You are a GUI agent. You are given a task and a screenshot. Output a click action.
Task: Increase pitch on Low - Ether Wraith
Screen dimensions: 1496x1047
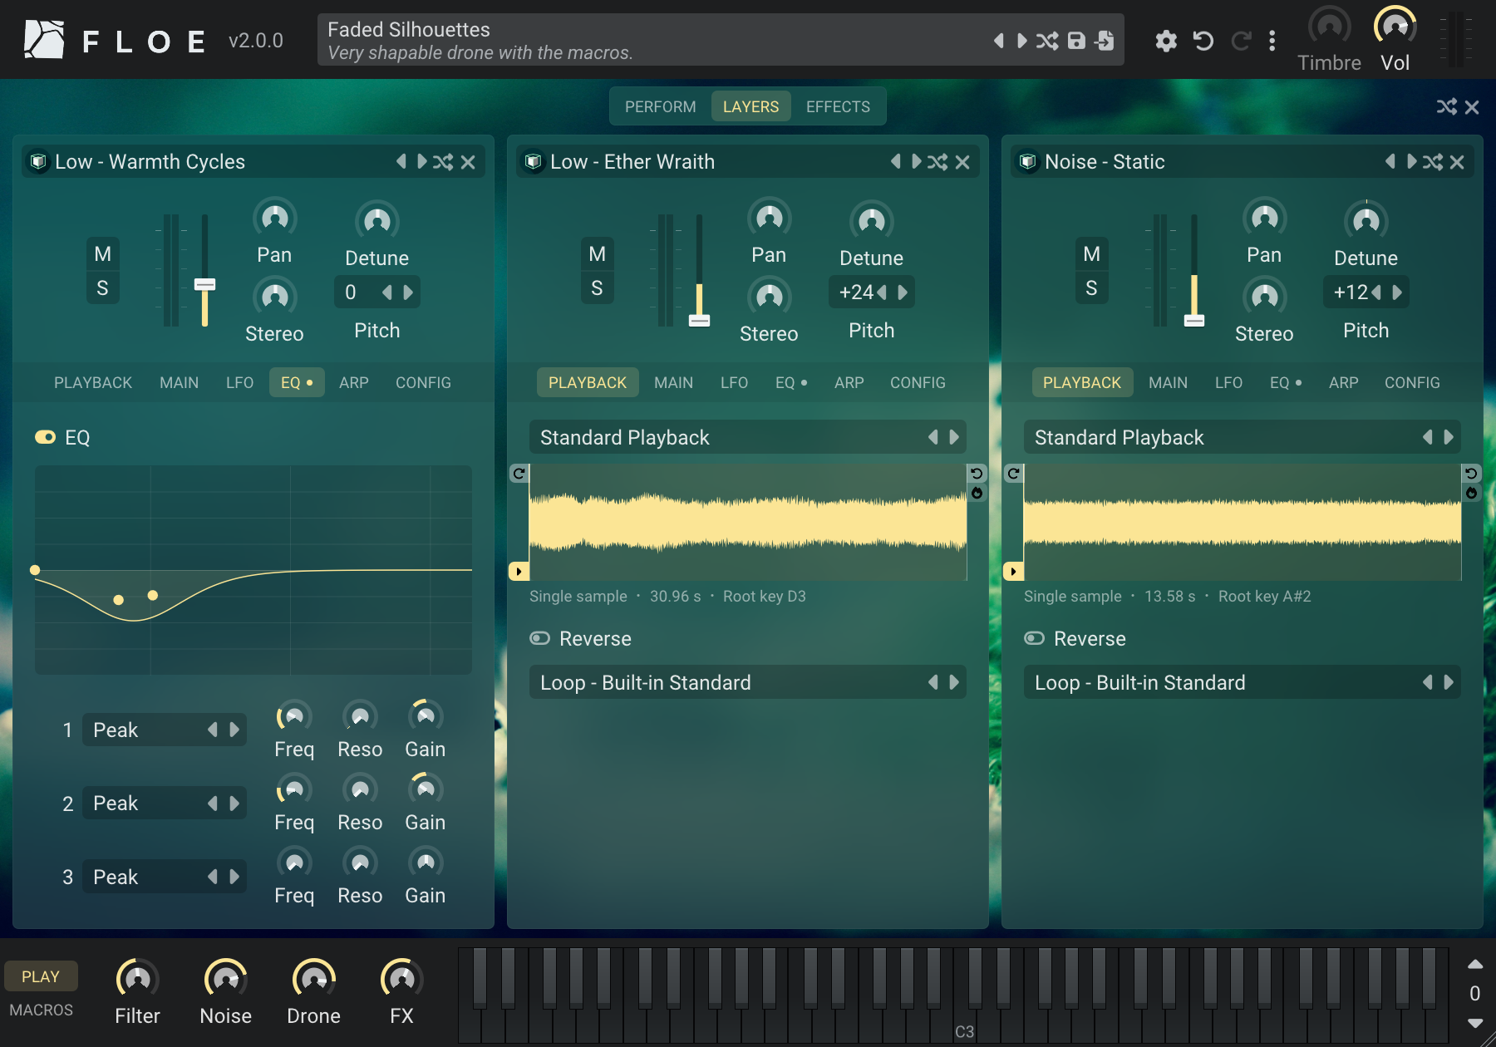903,292
